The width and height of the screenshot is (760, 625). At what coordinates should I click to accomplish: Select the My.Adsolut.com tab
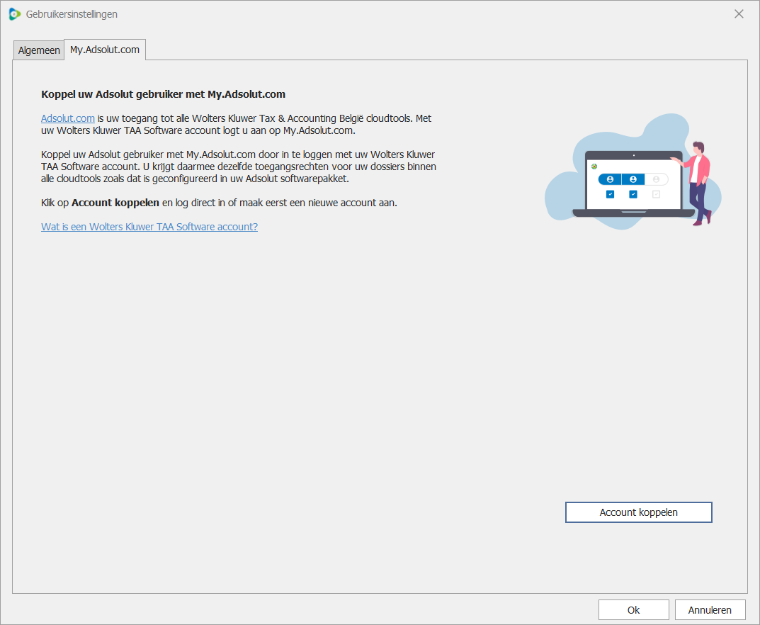105,50
